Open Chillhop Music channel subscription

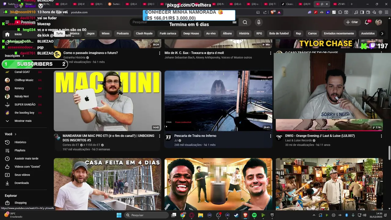tap(24, 80)
